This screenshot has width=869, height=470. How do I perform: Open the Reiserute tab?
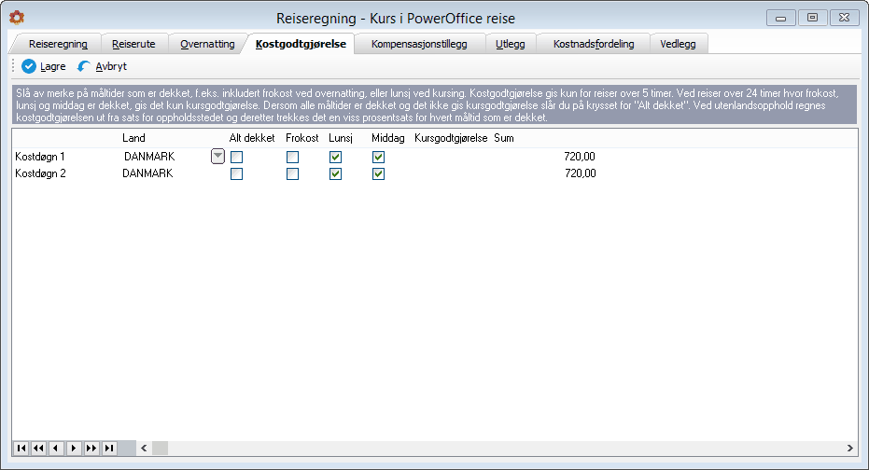pyautogui.click(x=133, y=44)
